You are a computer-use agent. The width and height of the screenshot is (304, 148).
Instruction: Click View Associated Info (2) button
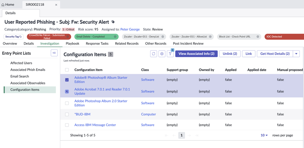tap(196, 54)
